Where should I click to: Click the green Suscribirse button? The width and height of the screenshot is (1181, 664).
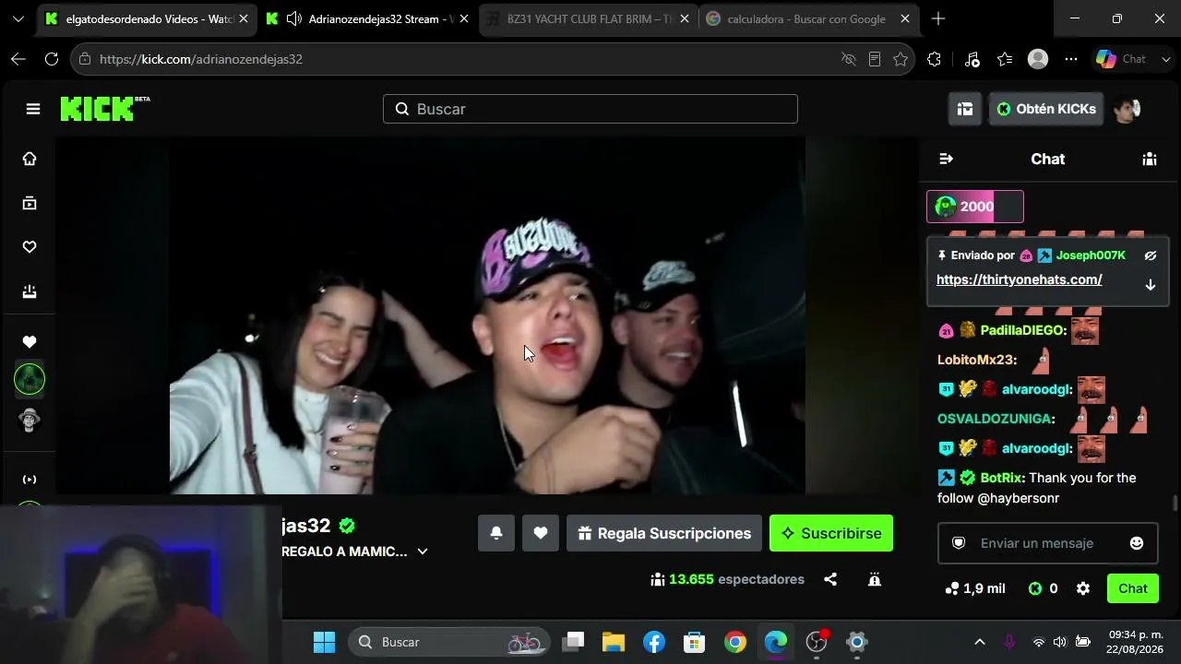click(831, 533)
